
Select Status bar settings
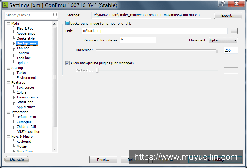pyautogui.click(x=25, y=102)
